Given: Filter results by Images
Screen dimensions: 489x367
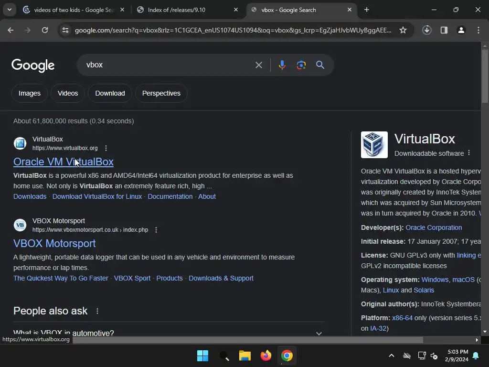Looking at the screenshot, I should pyautogui.click(x=29, y=93).
